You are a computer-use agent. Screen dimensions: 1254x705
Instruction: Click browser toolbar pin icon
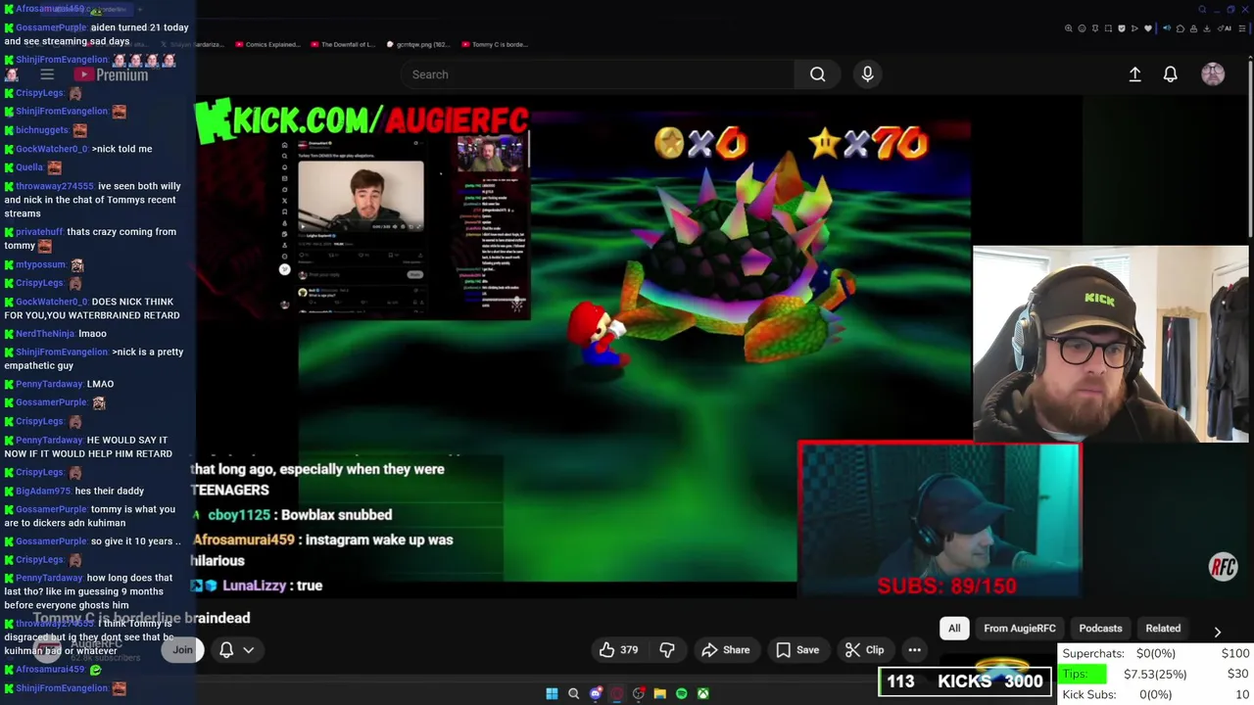pyautogui.click(x=1095, y=28)
